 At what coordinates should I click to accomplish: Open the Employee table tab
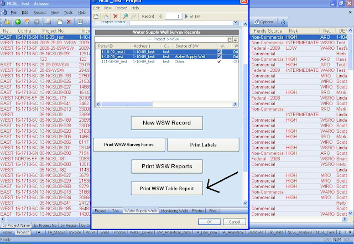click(256, 232)
